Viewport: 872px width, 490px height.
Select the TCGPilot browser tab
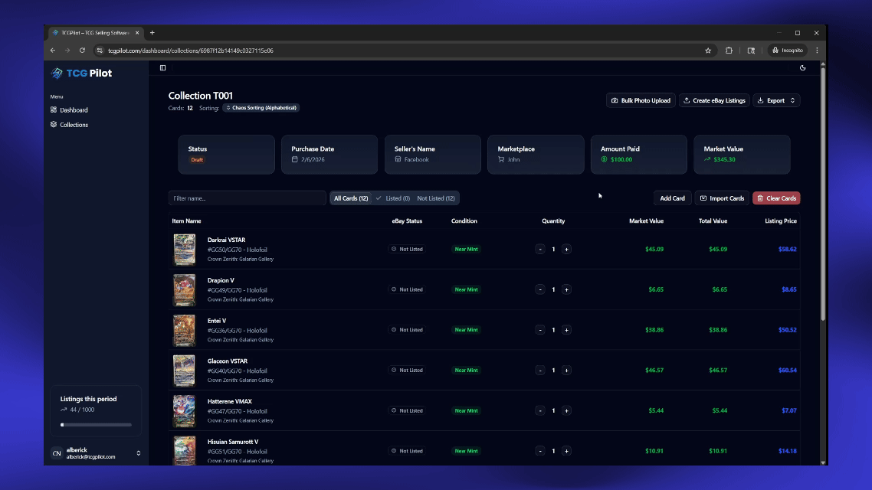coord(92,33)
